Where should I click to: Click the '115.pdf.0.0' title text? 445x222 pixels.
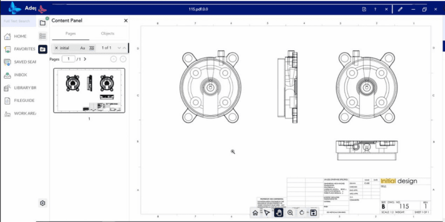pyautogui.click(x=198, y=9)
